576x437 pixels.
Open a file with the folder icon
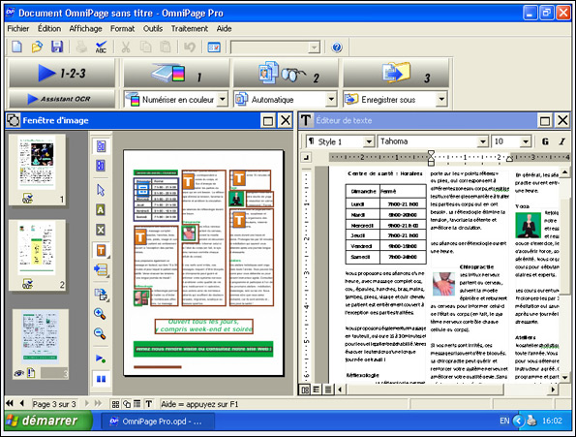point(37,47)
